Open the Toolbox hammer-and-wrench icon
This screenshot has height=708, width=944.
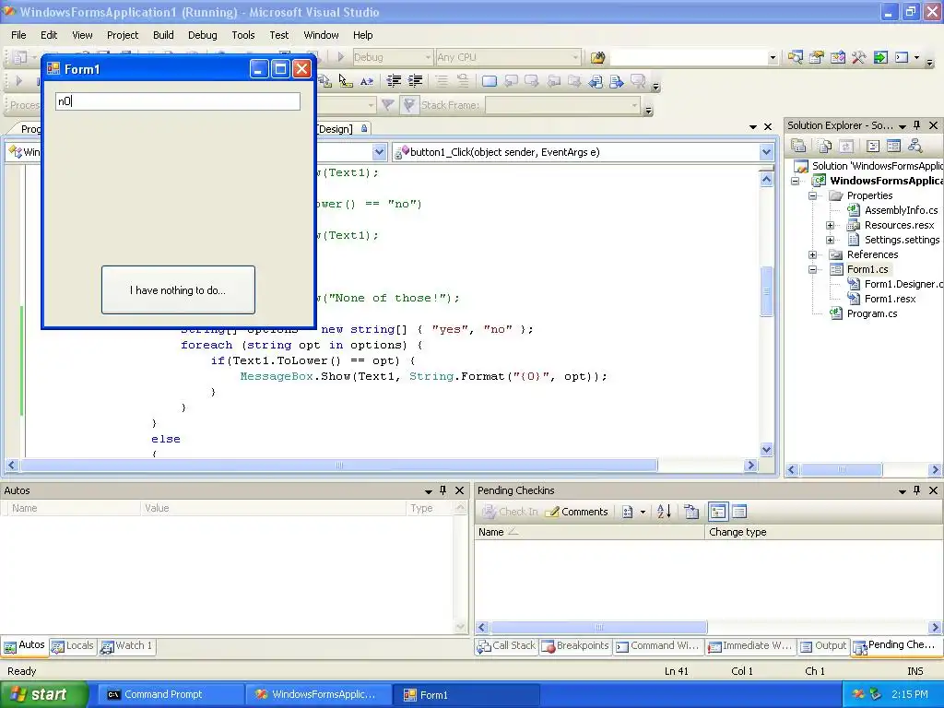(858, 57)
